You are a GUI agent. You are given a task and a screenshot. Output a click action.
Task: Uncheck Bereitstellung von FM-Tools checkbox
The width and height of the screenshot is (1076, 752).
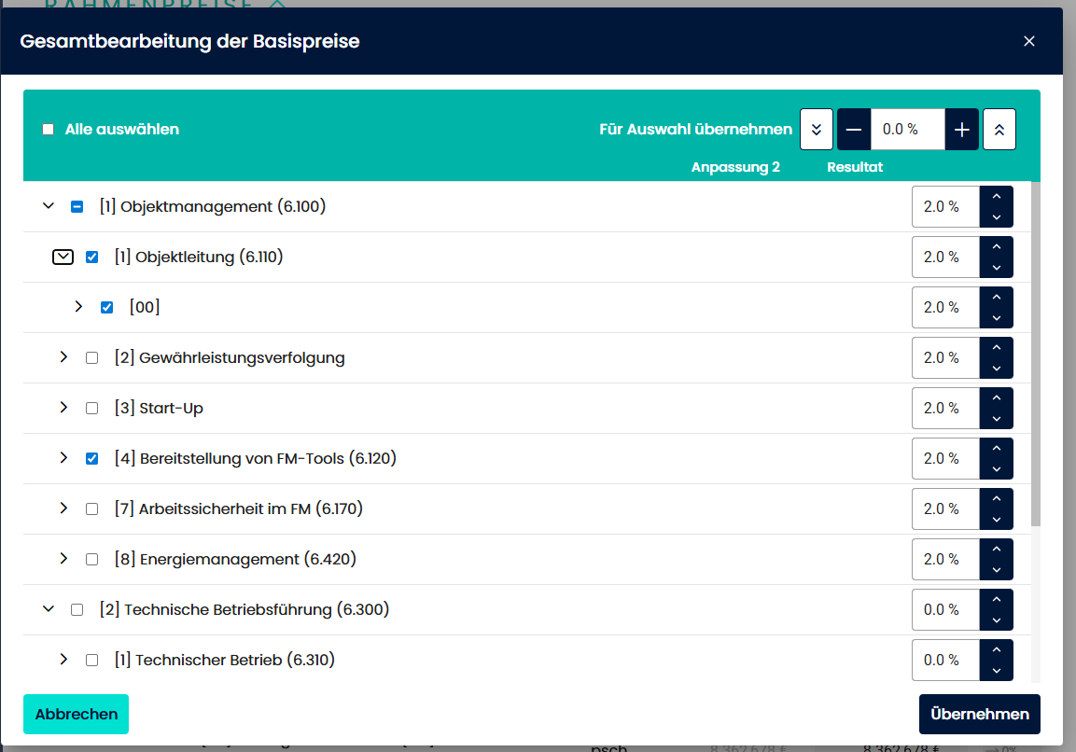coord(91,458)
